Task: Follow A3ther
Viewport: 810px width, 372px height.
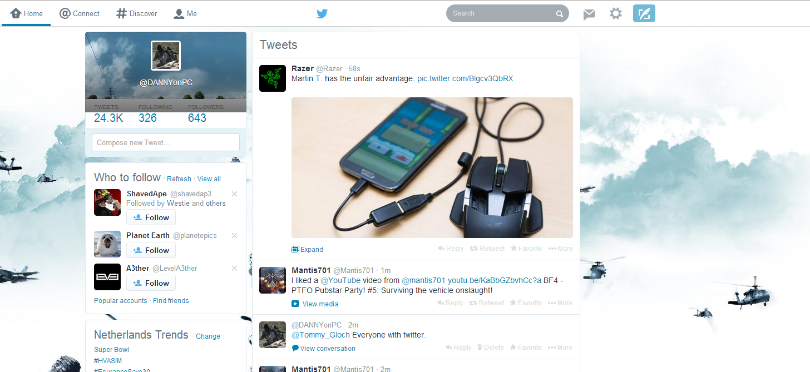Action: [151, 283]
